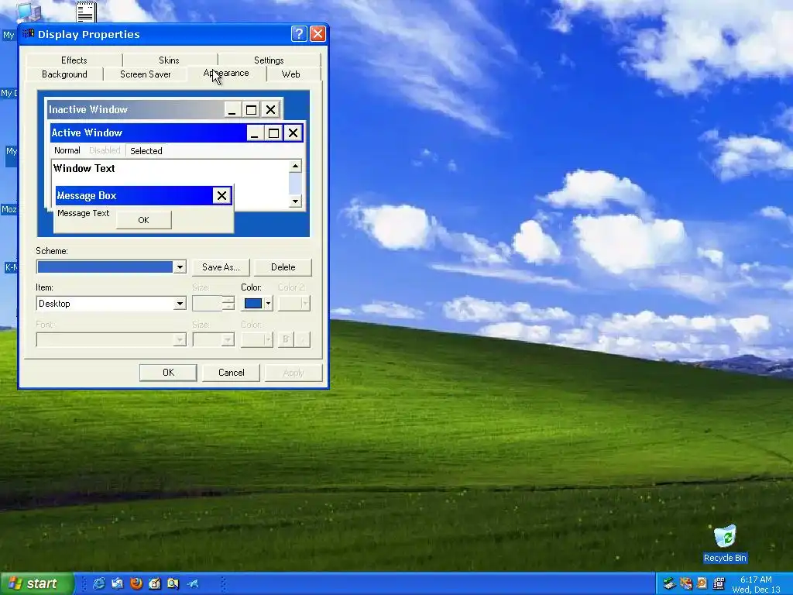
Task: Switch to the Background tab
Action: click(64, 74)
